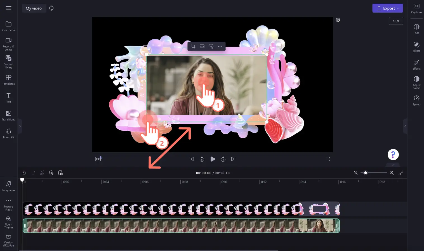The width and height of the screenshot is (424, 251).
Task: Open Your media panel
Action: (x=8, y=26)
